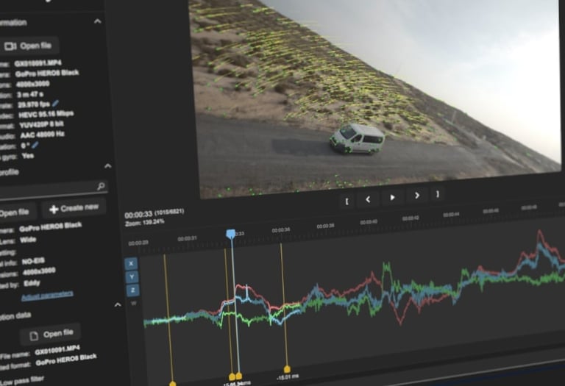Click the Low pass filter label
565x386 pixels.
tap(21, 380)
